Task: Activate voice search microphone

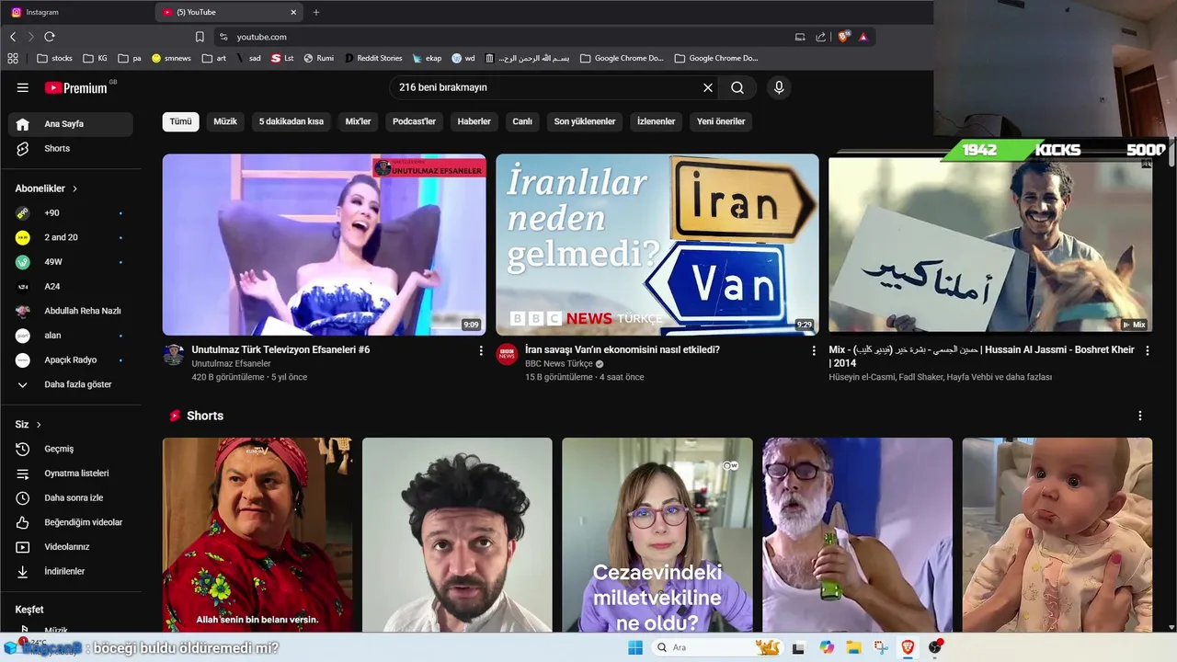Action: click(779, 87)
